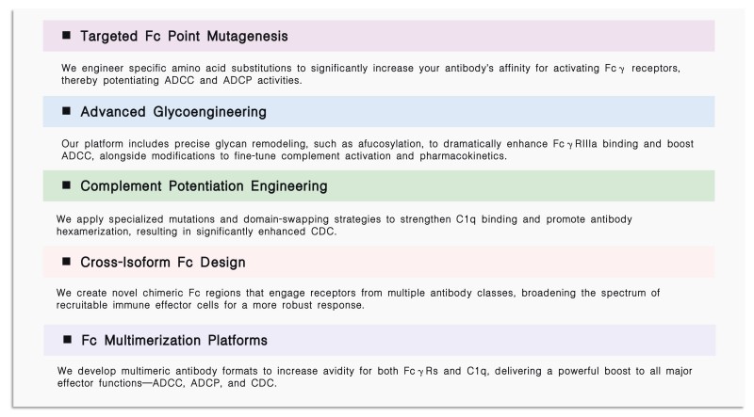Select the bullet next to Fc Multimerization Platforms
Image resolution: width=754 pixels, height=417 pixels.
pyautogui.click(x=67, y=340)
